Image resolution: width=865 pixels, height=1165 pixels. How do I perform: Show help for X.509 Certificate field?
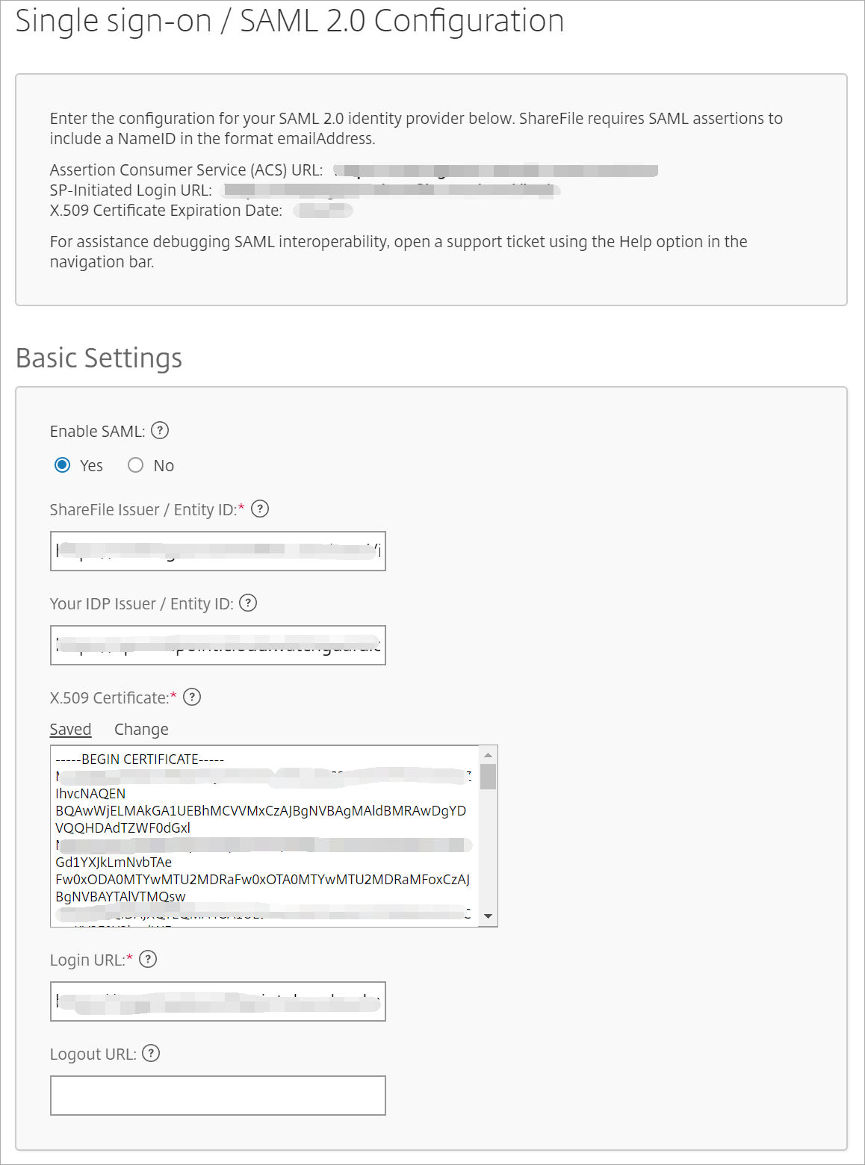tap(192, 697)
